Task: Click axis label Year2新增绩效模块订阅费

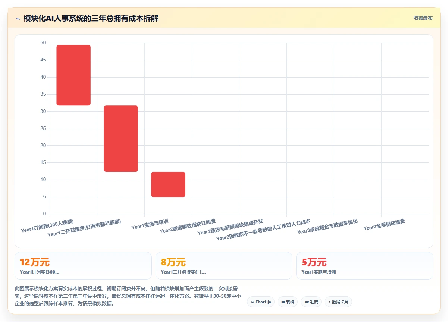Action: tap(188, 226)
